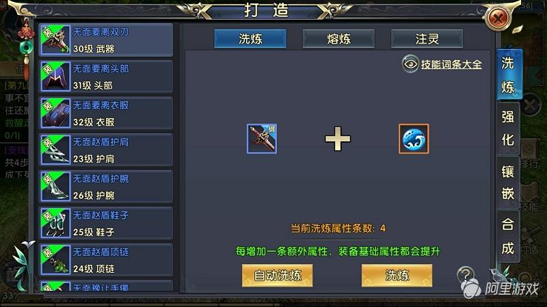Click the gold 洗炼 button
Screen dimensions: 547x307
coord(397,276)
